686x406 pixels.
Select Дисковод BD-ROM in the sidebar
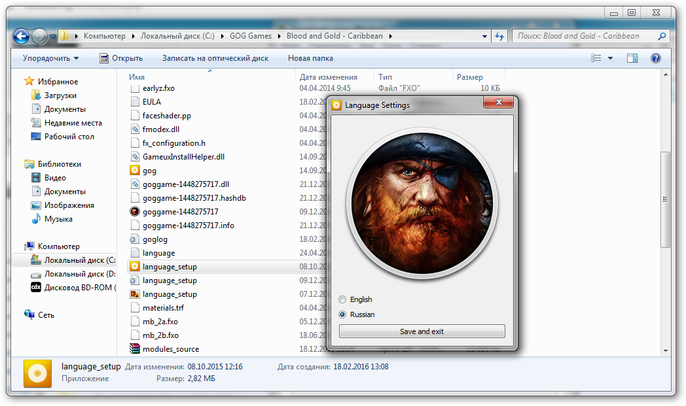(x=80, y=288)
